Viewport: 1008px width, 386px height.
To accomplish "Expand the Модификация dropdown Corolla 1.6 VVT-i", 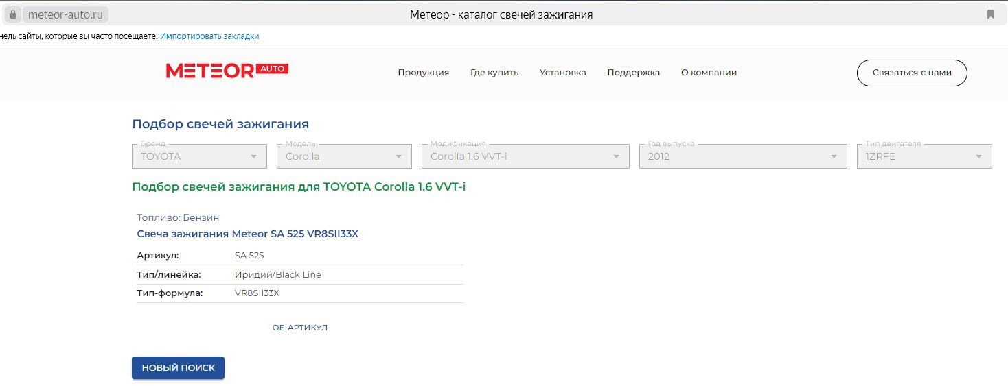I will pyautogui.click(x=525, y=156).
